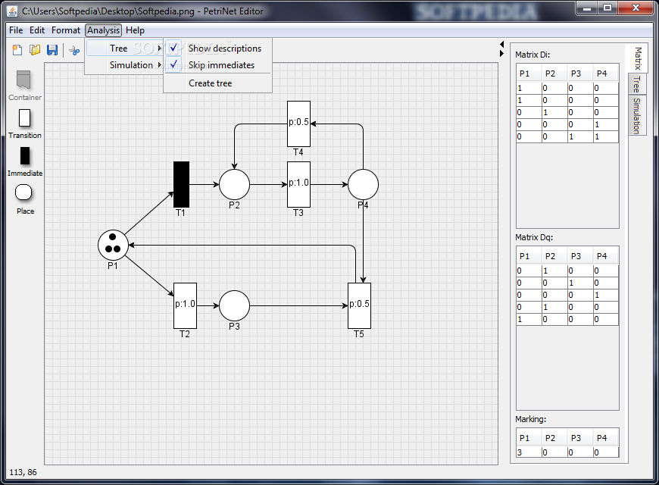
Task: Edit the P1 marking value 3
Action: click(529, 452)
